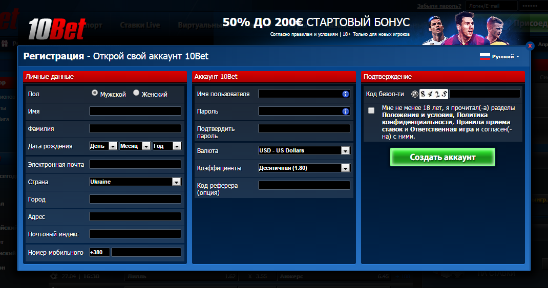Click the Код реферера field
This screenshot has width=548, height=288.
click(x=304, y=185)
